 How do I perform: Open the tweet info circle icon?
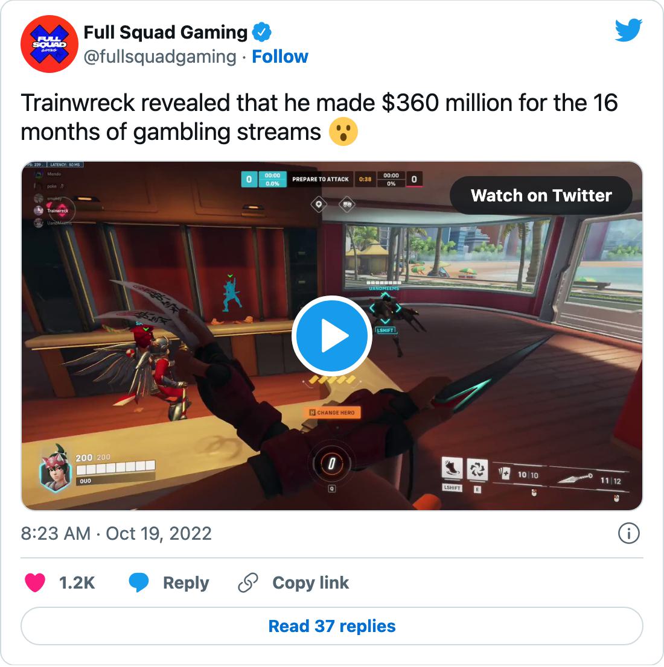(628, 533)
